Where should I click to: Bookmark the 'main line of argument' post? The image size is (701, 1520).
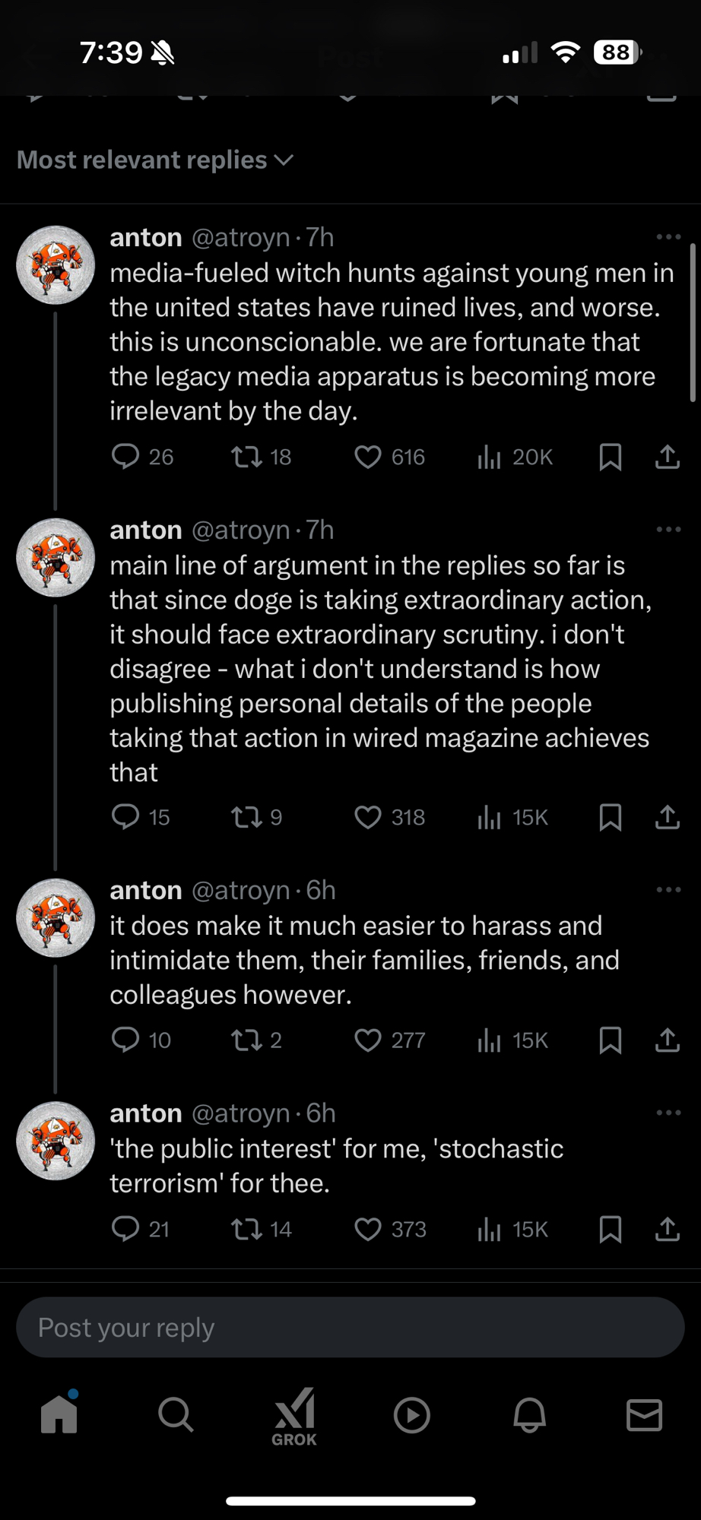point(611,817)
